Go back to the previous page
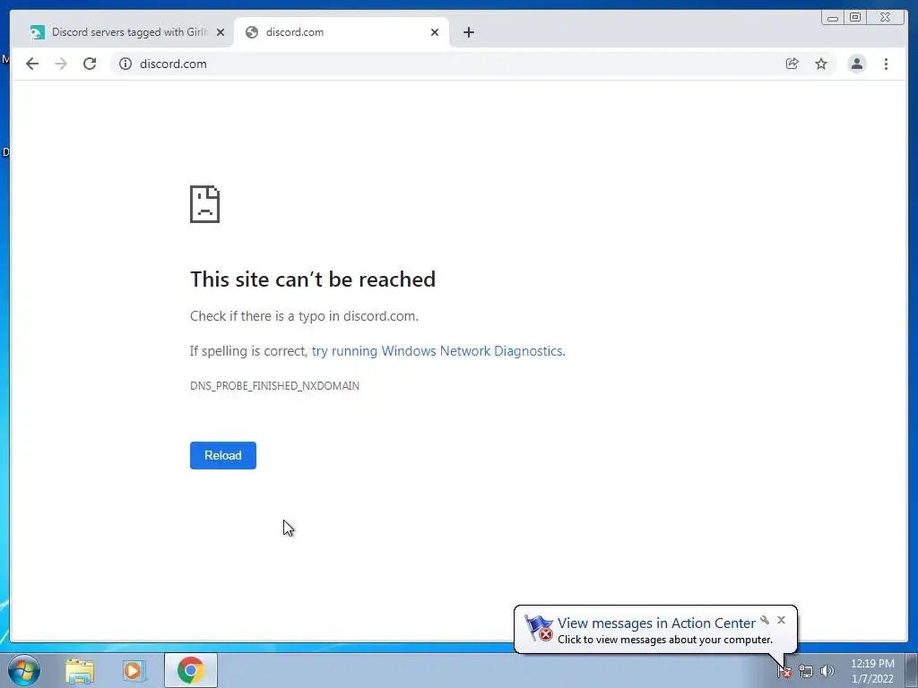Image resolution: width=918 pixels, height=688 pixels. [x=32, y=64]
